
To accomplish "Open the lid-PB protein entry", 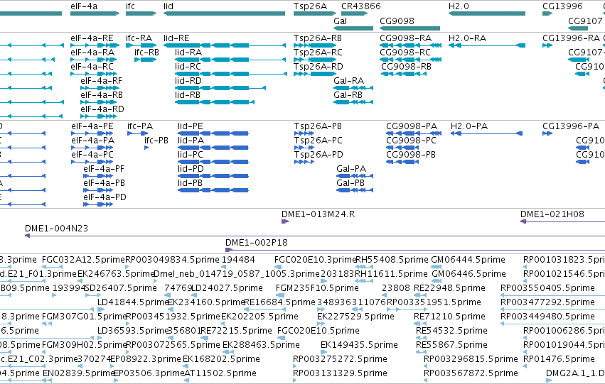I will (190, 183).
